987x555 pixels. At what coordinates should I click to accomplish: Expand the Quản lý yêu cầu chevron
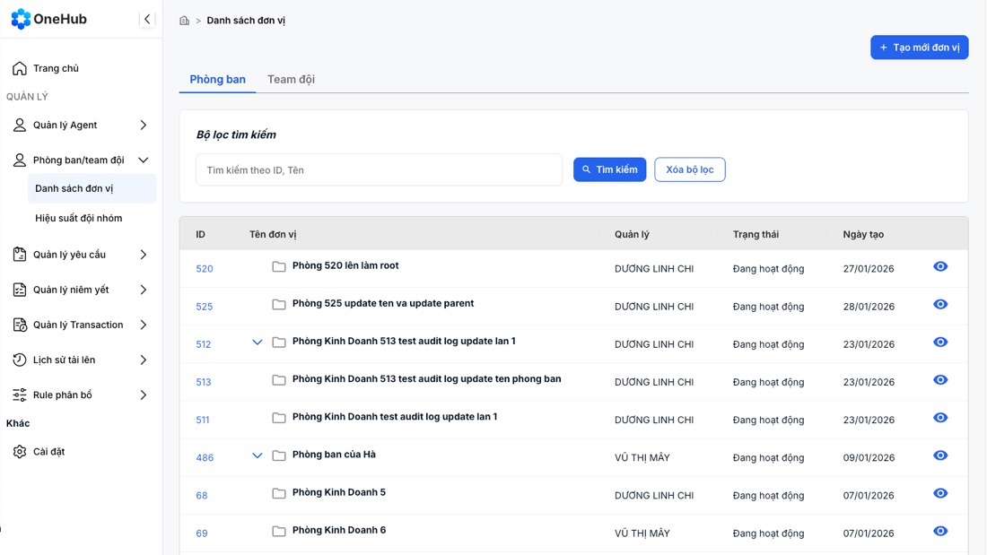[x=144, y=255]
